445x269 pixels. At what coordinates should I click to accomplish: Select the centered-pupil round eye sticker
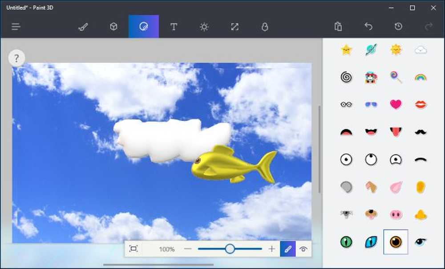point(346,159)
